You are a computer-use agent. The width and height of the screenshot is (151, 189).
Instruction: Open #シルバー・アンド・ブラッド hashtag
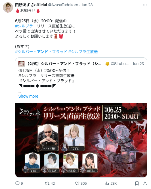coord(41,52)
